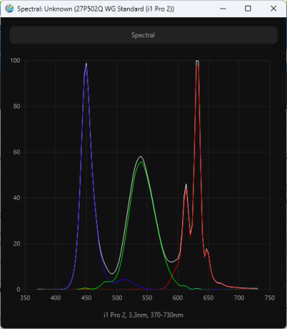
Task: Click the white curve valley near 490nm
Action: [113, 273]
